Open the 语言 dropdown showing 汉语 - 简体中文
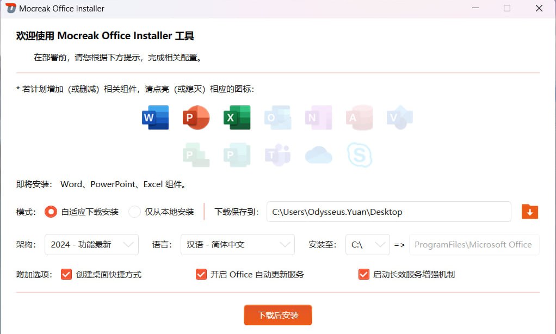This screenshot has width=556, height=334. (238, 244)
